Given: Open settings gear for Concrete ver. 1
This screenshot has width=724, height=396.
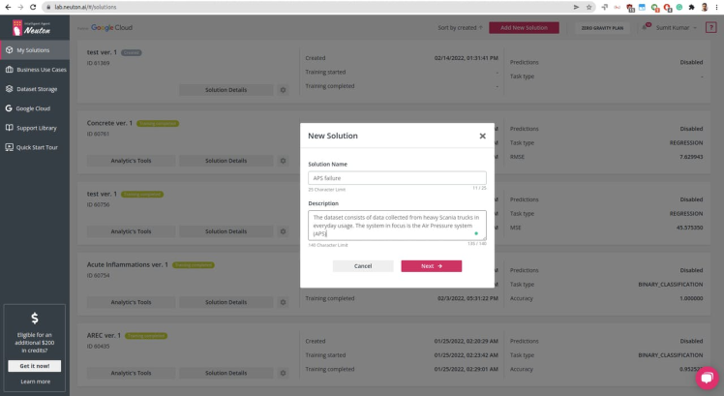Looking at the screenshot, I should point(283,161).
